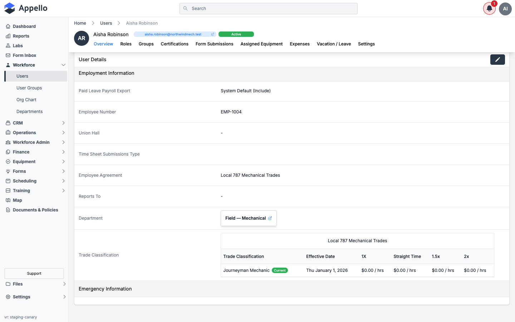The height and width of the screenshot is (322, 515).
Task: Expand the sidebar Settings chevron
Action: [64, 297]
